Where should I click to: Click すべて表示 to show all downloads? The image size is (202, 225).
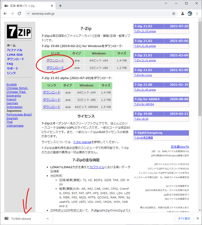coord(184,218)
